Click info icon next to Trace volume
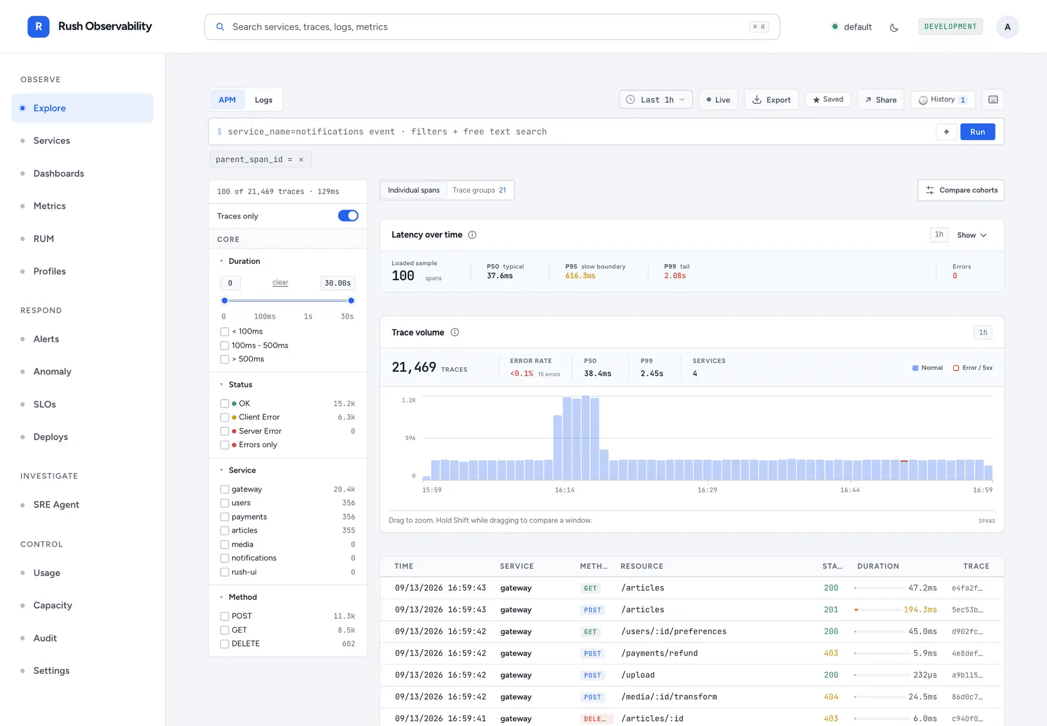The height and width of the screenshot is (726, 1047). 454,332
